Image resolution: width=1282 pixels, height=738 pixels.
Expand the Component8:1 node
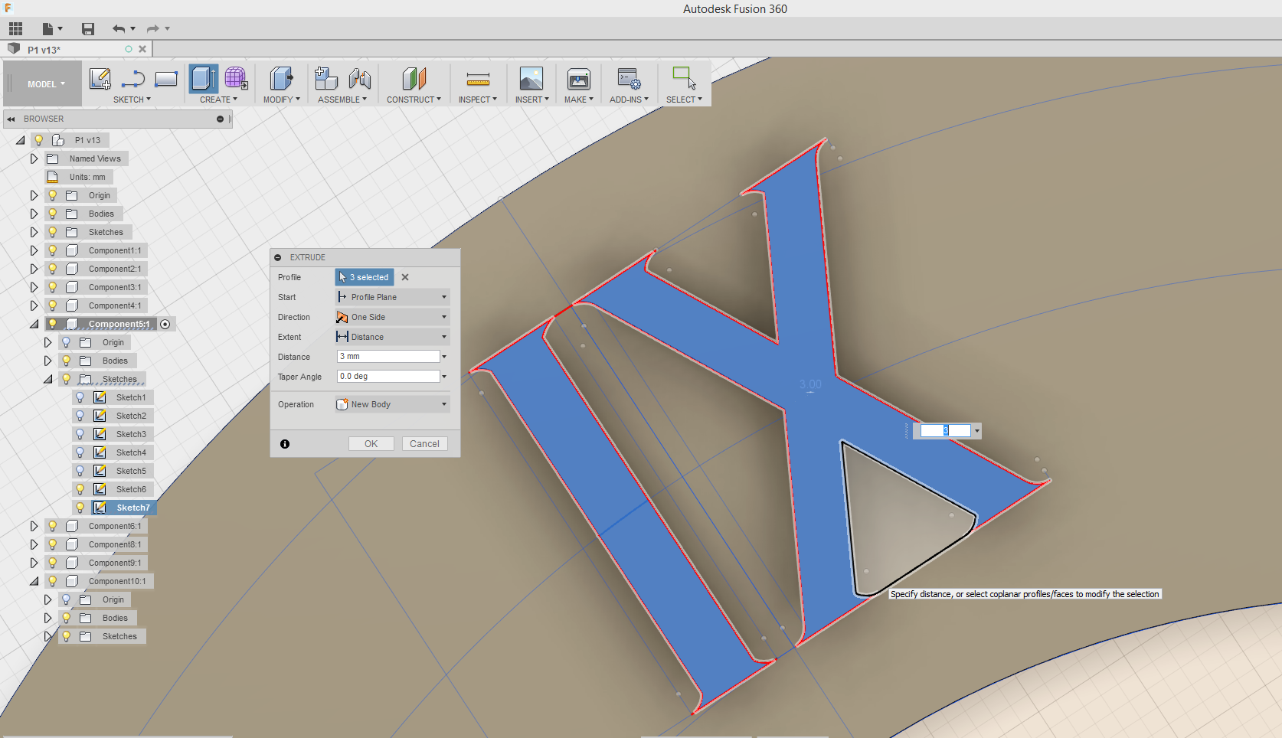34,544
